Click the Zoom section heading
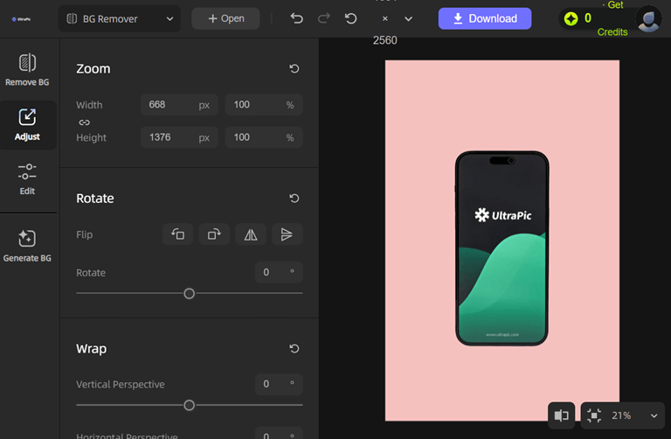 (x=93, y=68)
